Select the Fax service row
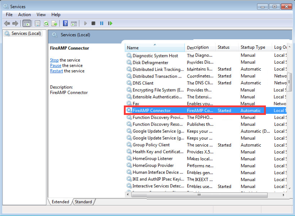Image resolution: width=295 pixels, height=216 pixels. (206, 104)
